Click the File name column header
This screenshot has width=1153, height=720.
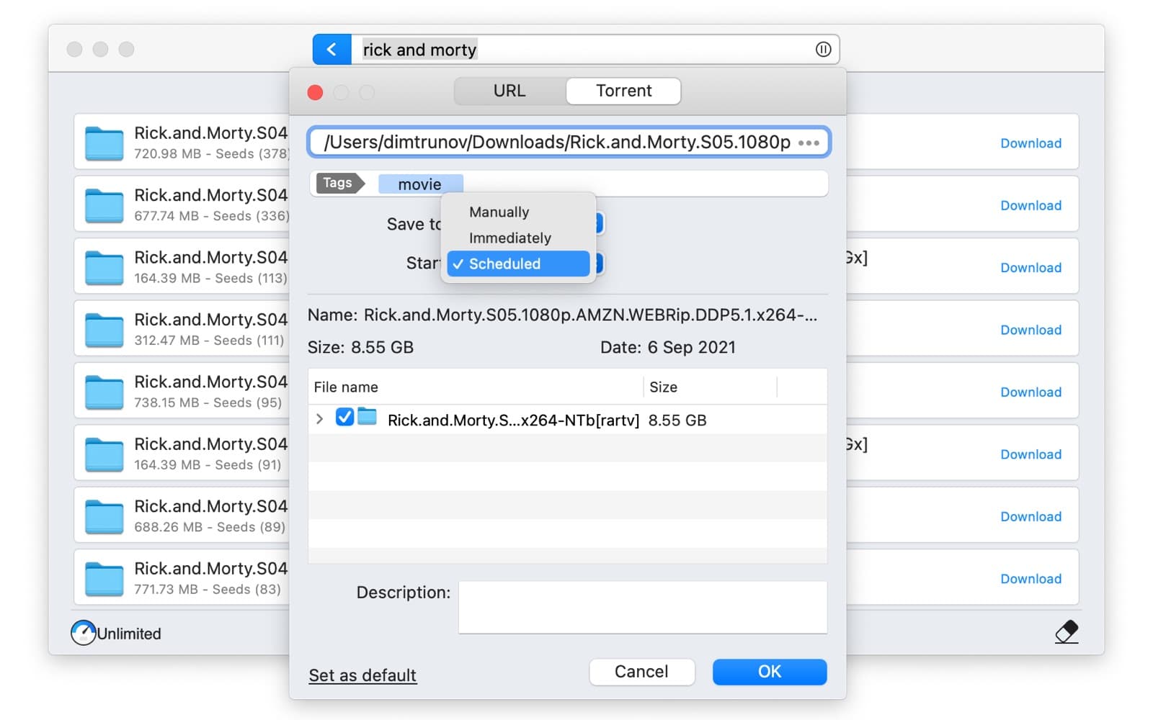[x=476, y=387]
